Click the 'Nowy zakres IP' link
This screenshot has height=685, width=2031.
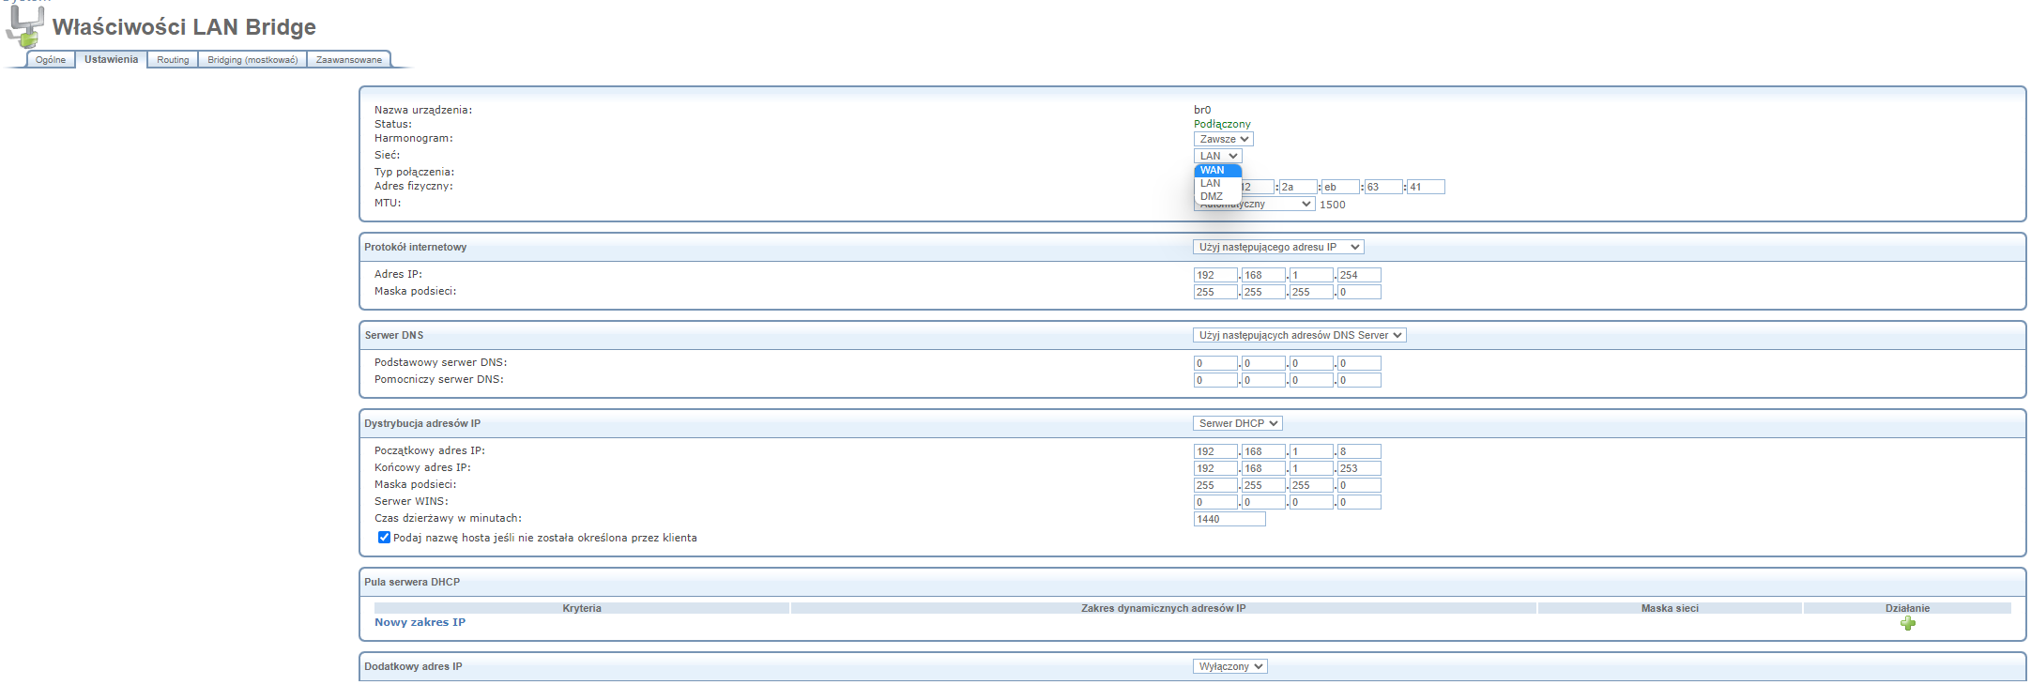tap(420, 622)
